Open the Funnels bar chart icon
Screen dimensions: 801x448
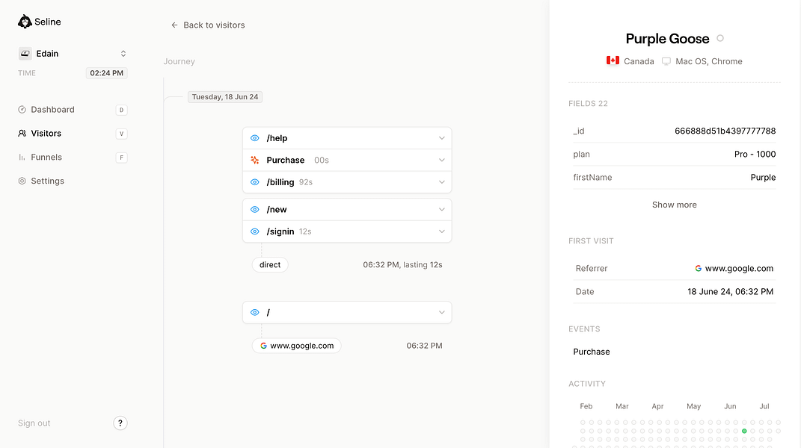coord(22,157)
